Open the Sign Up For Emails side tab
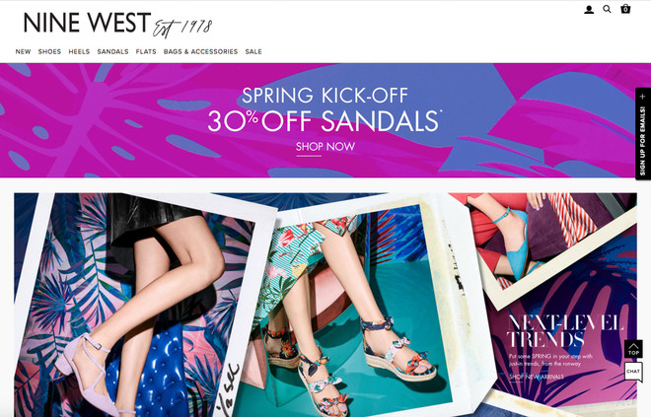 point(643,134)
